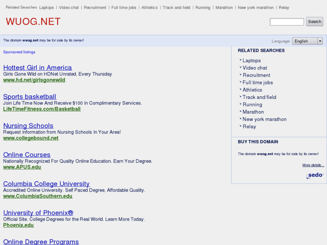This screenshot has height=245, width=327.
Task: Open Nursing Schools listing
Action: click(28, 125)
